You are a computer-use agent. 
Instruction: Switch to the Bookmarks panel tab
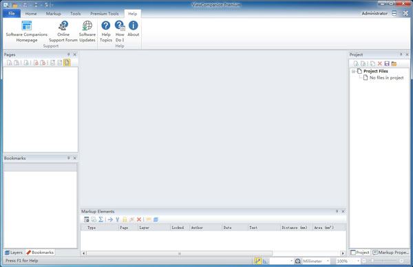[x=40, y=253]
